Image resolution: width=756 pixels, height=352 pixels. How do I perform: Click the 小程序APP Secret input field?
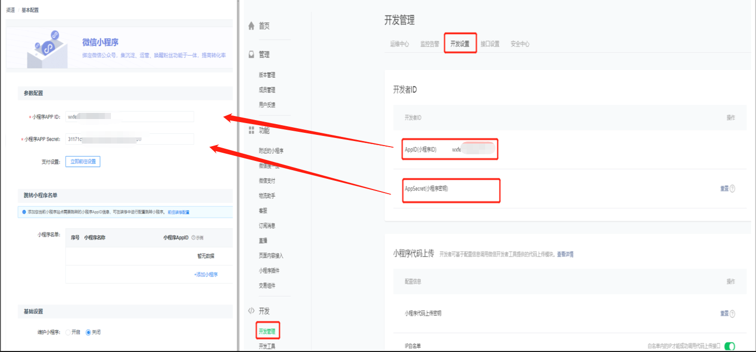click(129, 139)
